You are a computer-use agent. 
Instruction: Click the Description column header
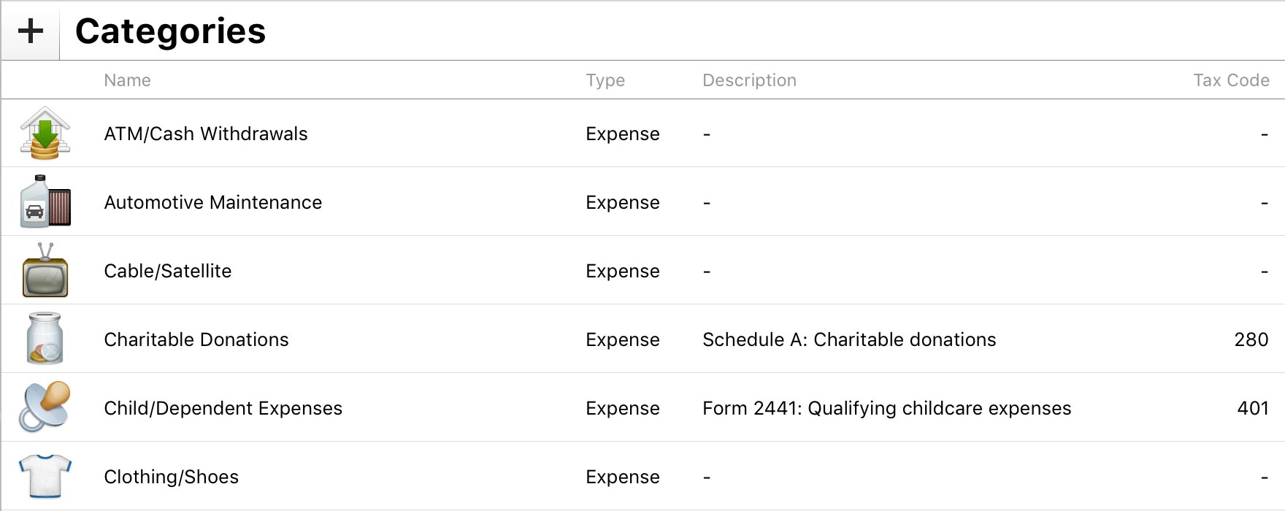click(749, 80)
